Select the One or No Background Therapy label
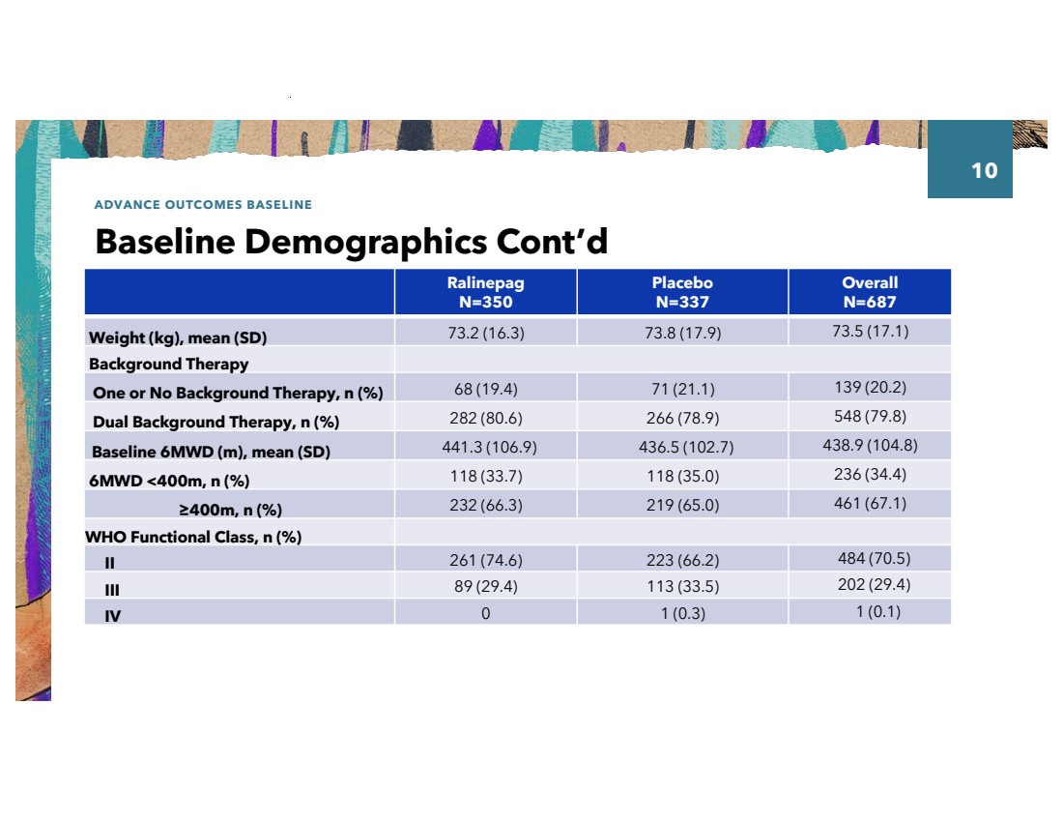Viewport: 1063px width, 821px height. (x=238, y=394)
